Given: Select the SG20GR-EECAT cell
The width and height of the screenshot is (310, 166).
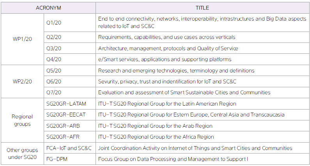Looking at the screenshot, I should 66,115.
